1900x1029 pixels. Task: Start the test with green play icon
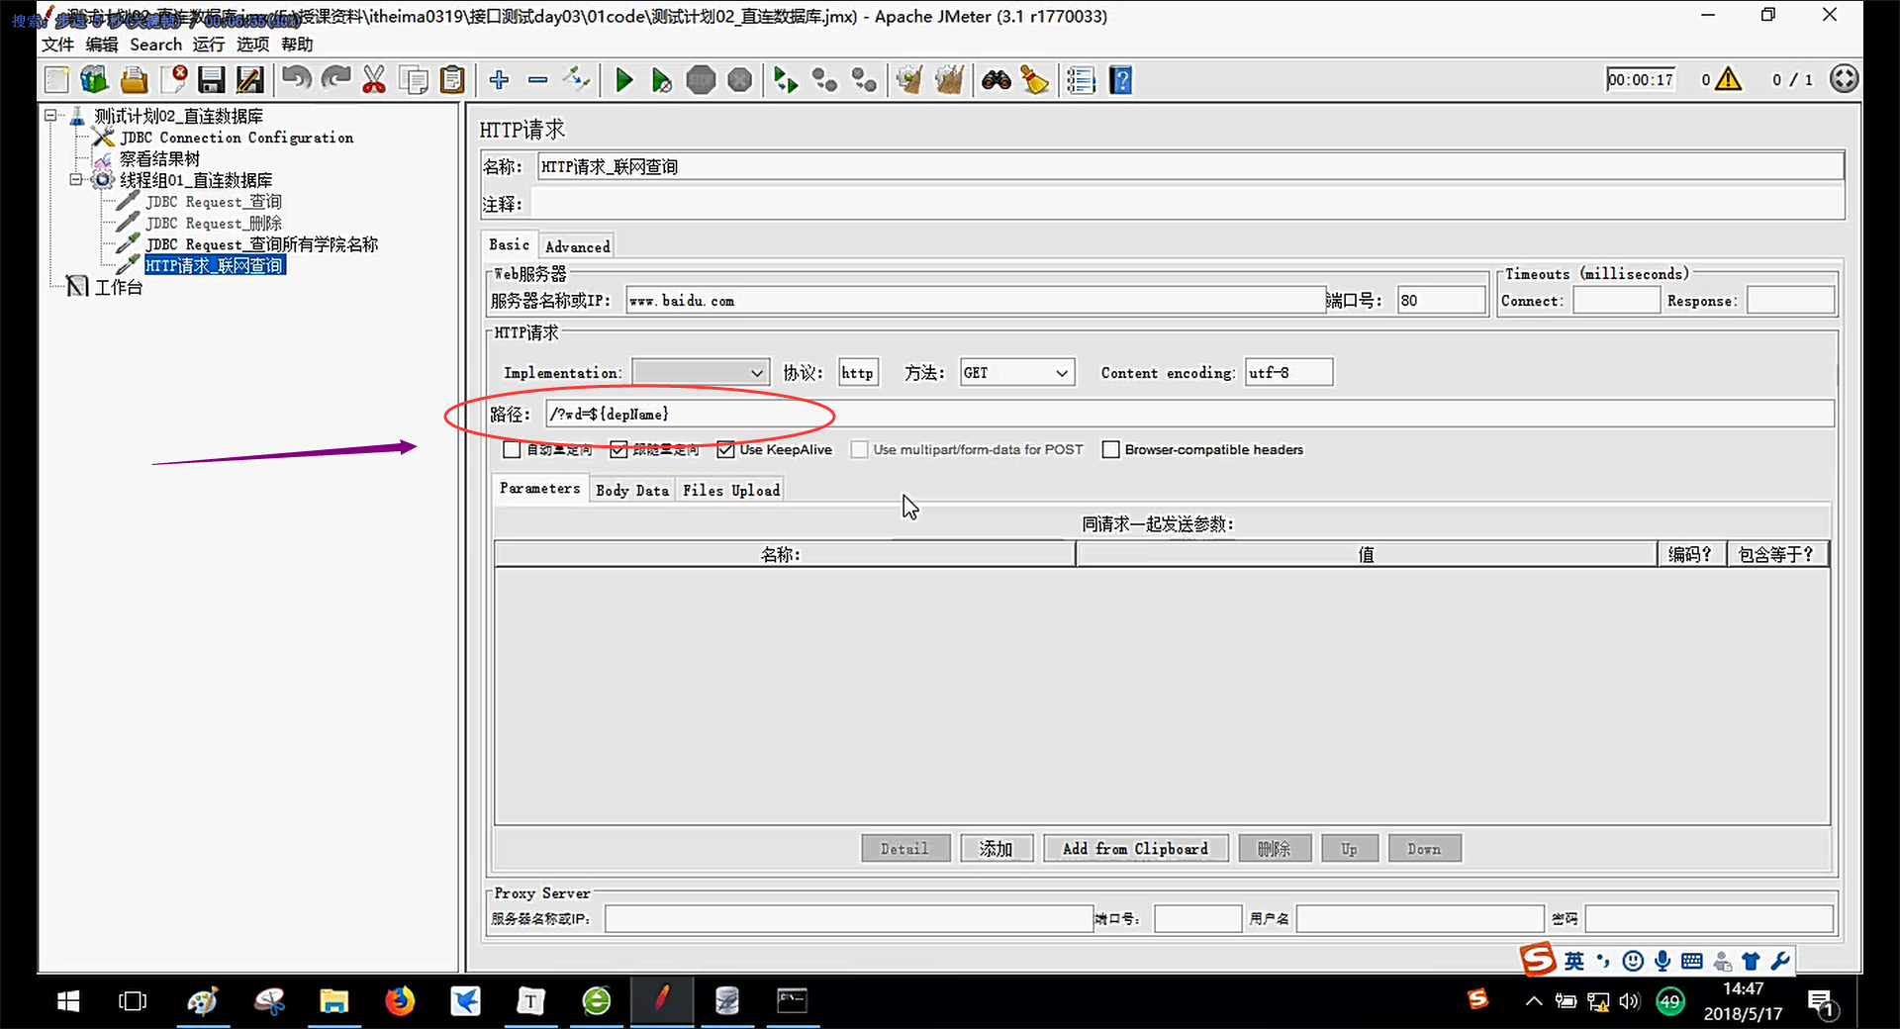(623, 80)
